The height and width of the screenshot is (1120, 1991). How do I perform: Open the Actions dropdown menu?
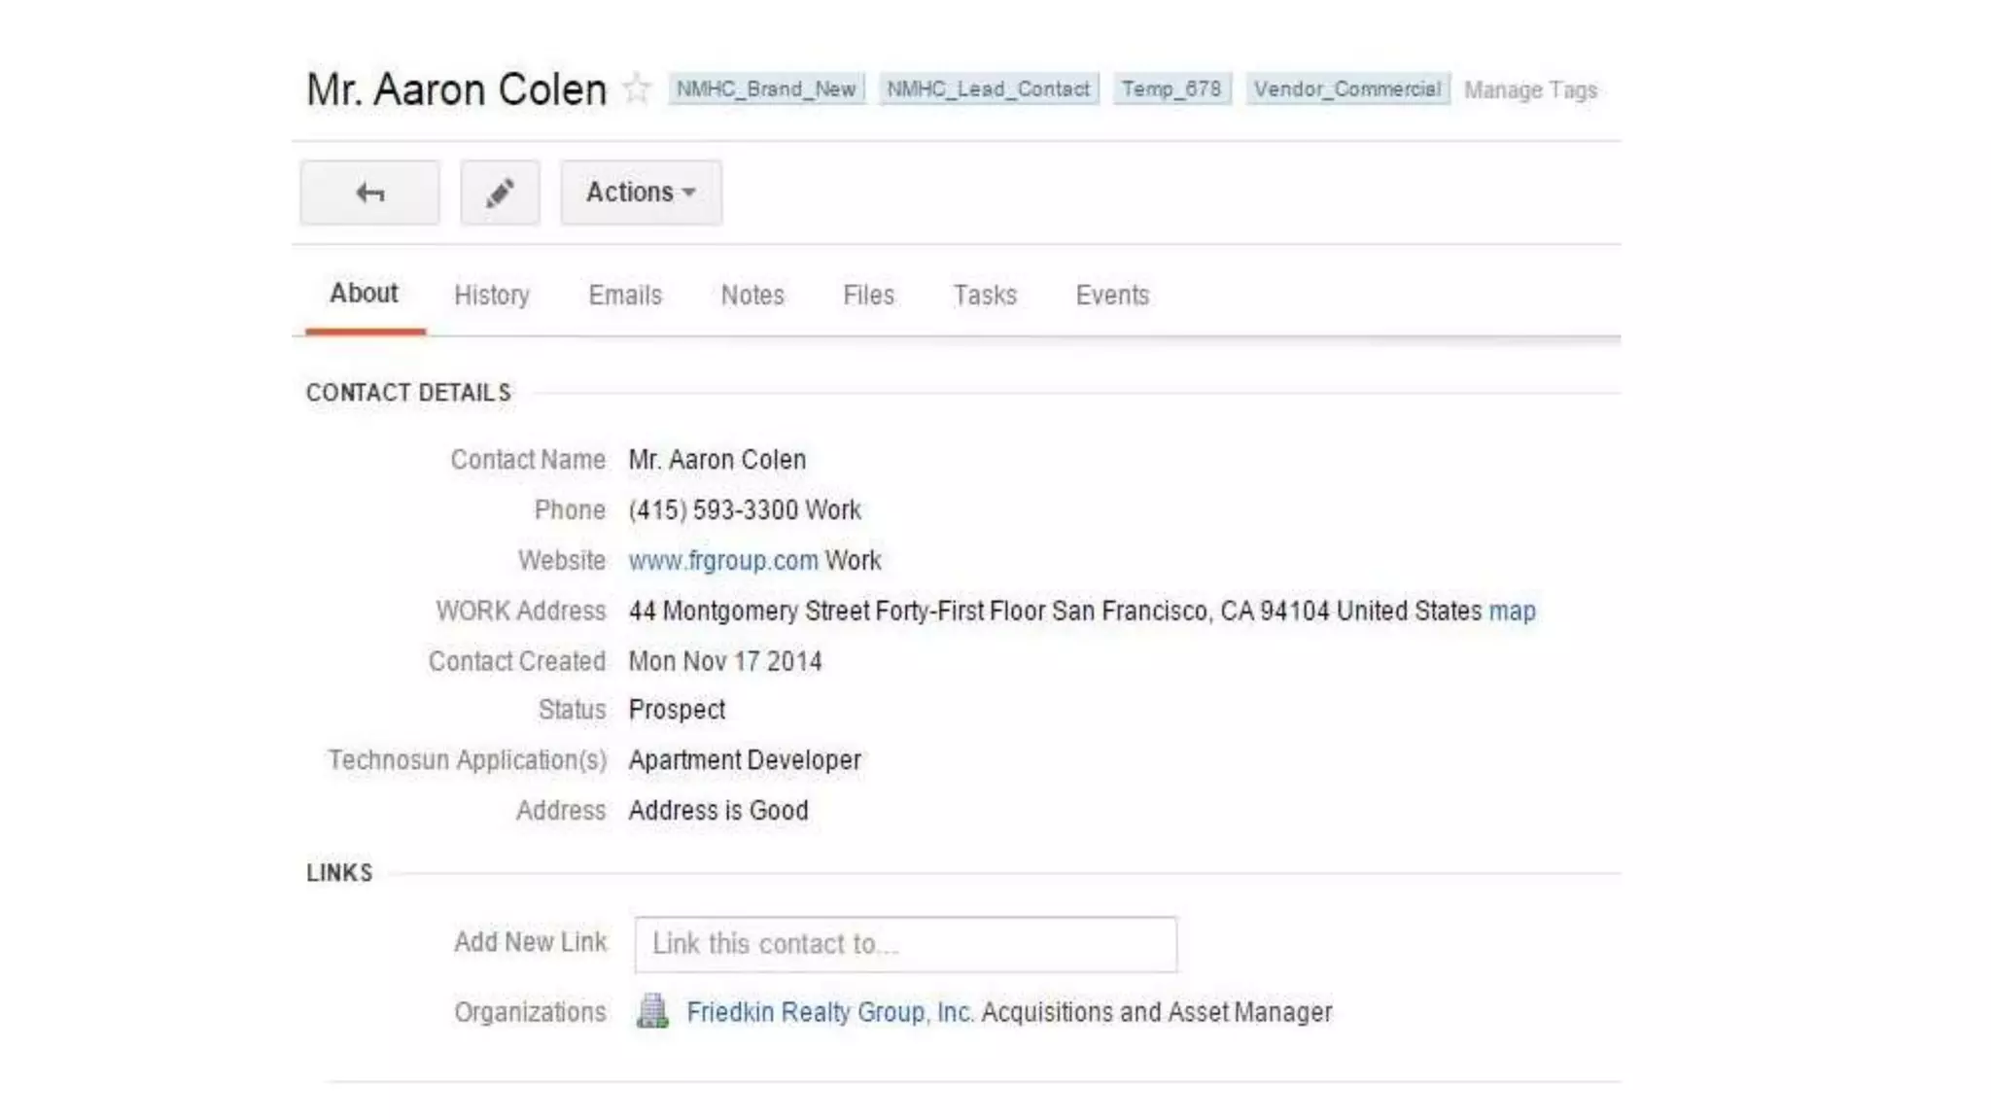(641, 192)
